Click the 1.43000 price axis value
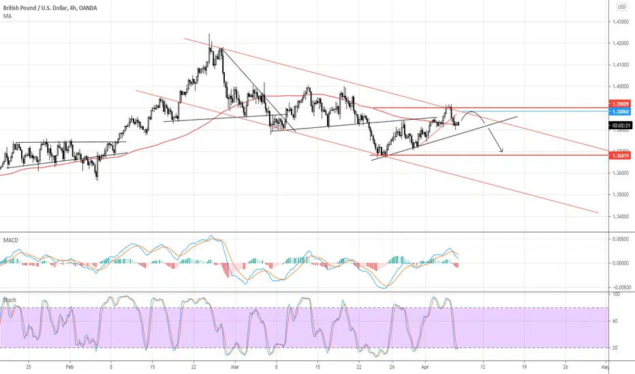 (x=621, y=22)
